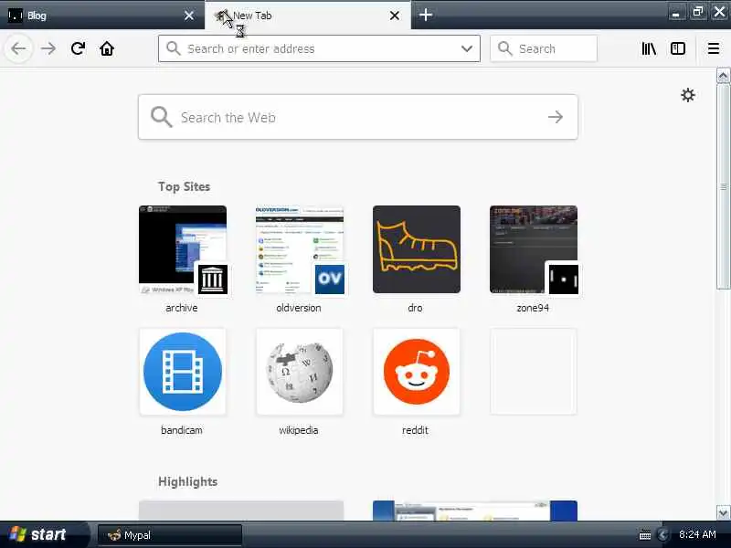Go back to the previous page
731x548 pixels.
tap(18, 48)
